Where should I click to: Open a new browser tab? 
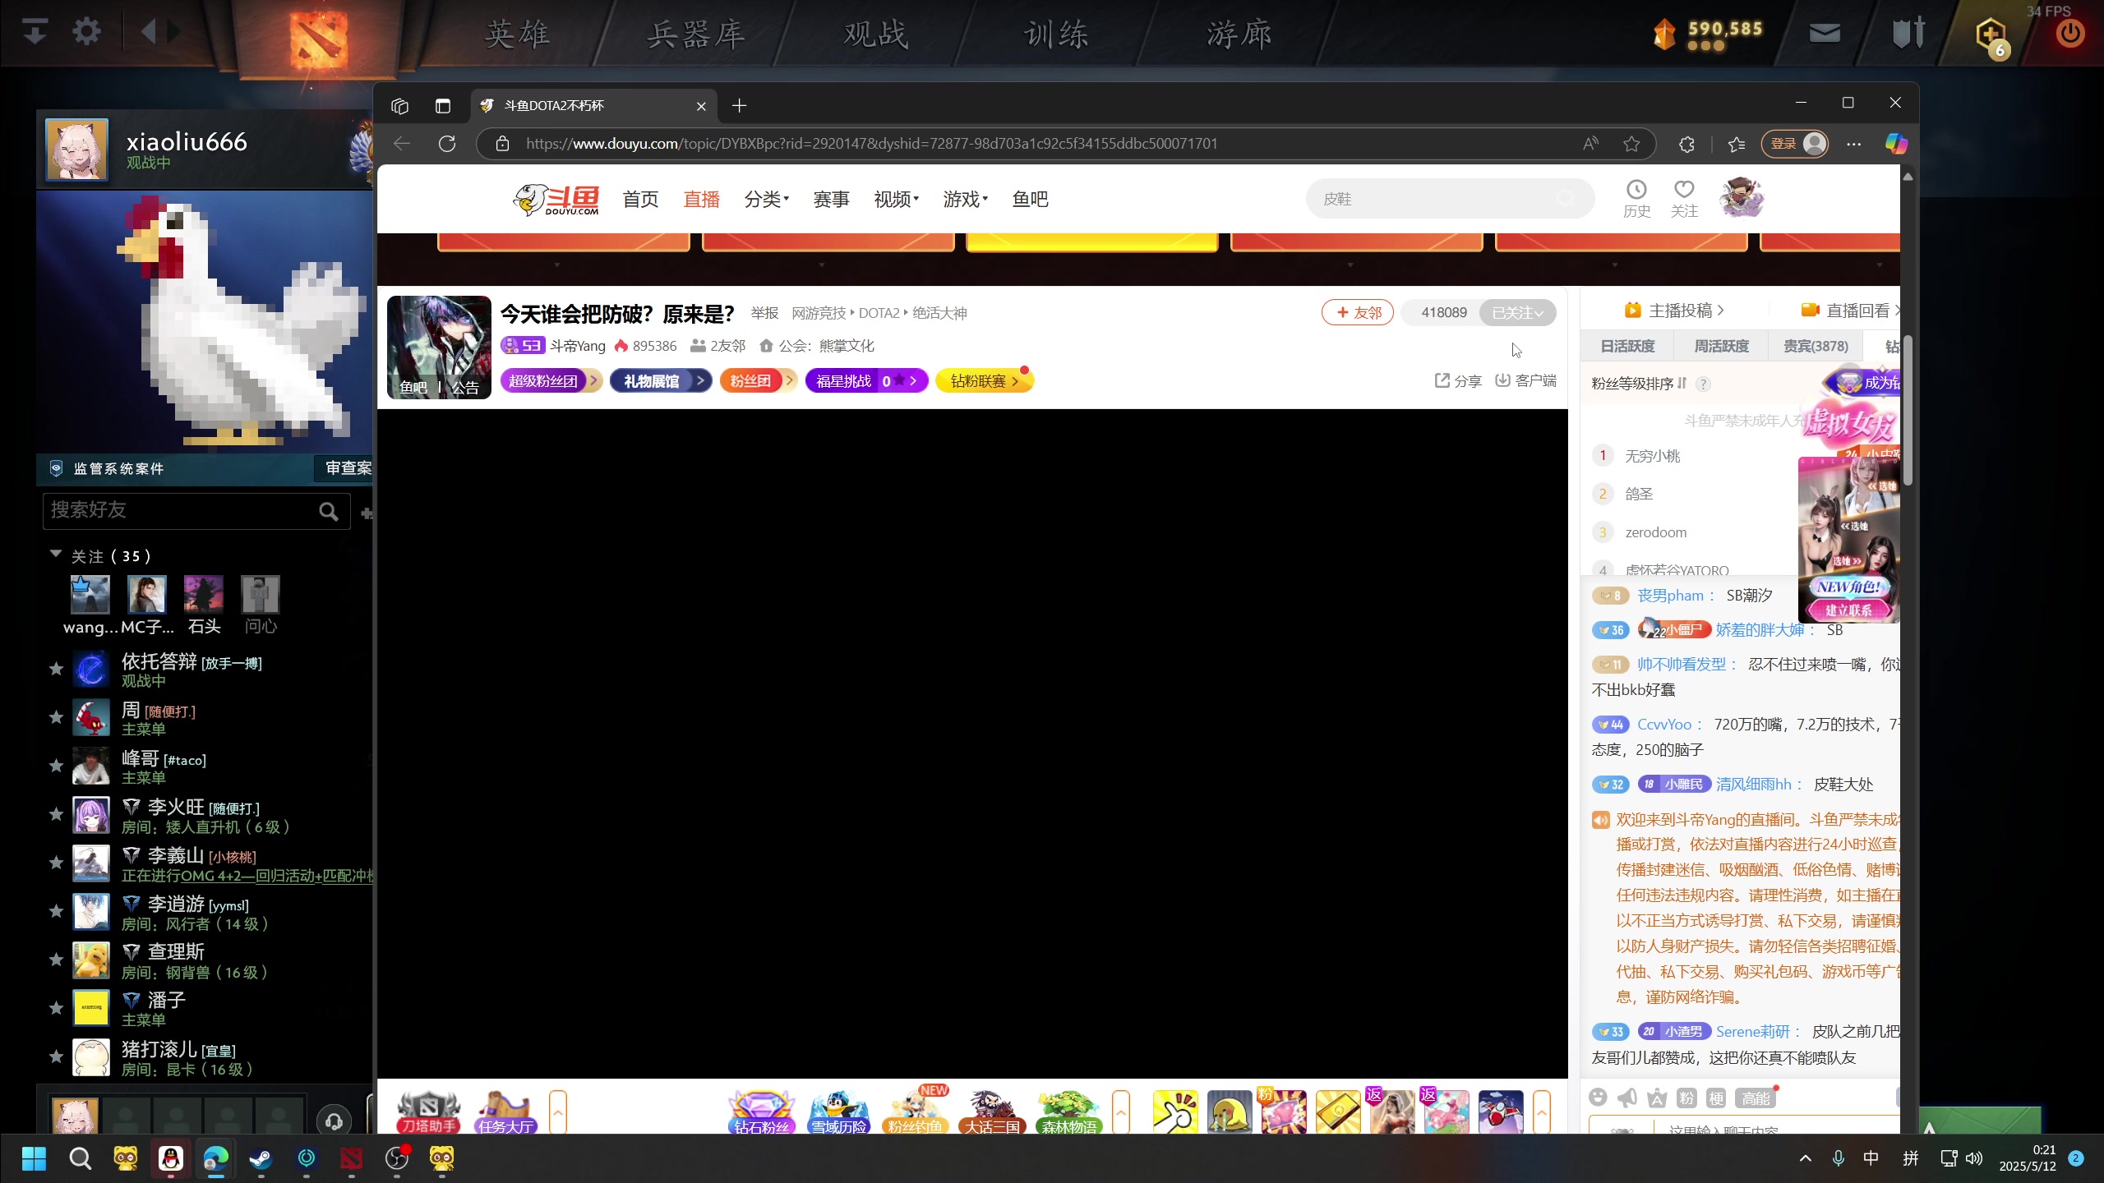click(x=739, y=106)
